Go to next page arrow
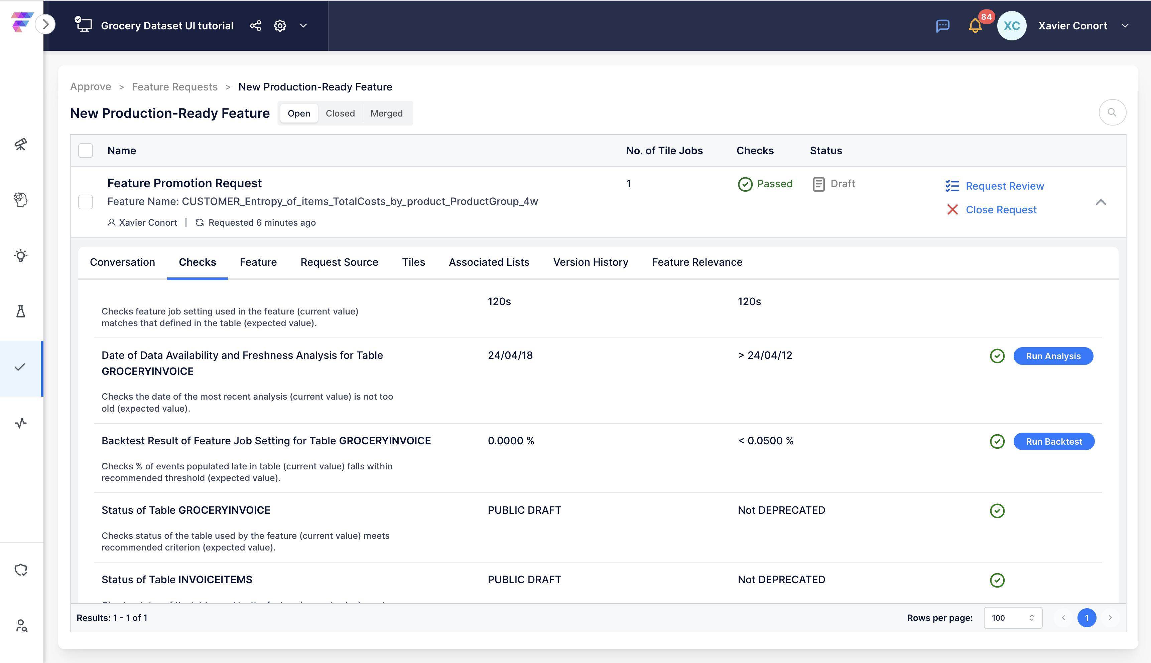1151x663 pixels. (1110, 618)
